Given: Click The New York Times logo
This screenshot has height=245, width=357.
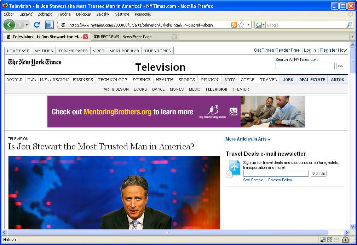Looking at the screenshot, I should pyautogui.click(x=35, y=62).
